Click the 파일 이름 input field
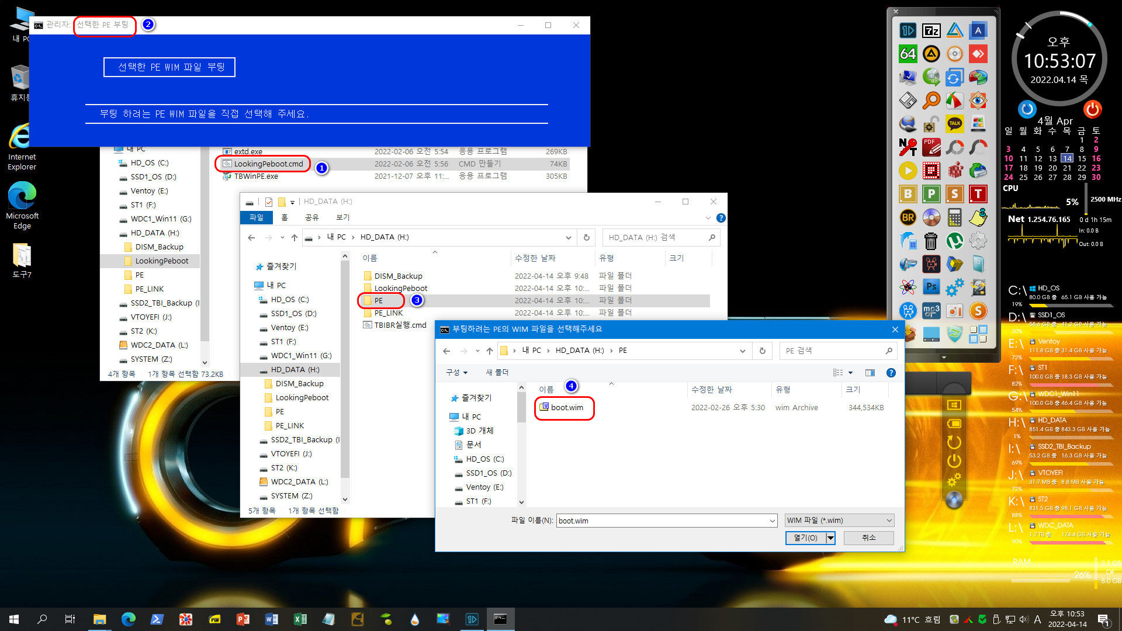1122x631 pixels. point(663,521)
